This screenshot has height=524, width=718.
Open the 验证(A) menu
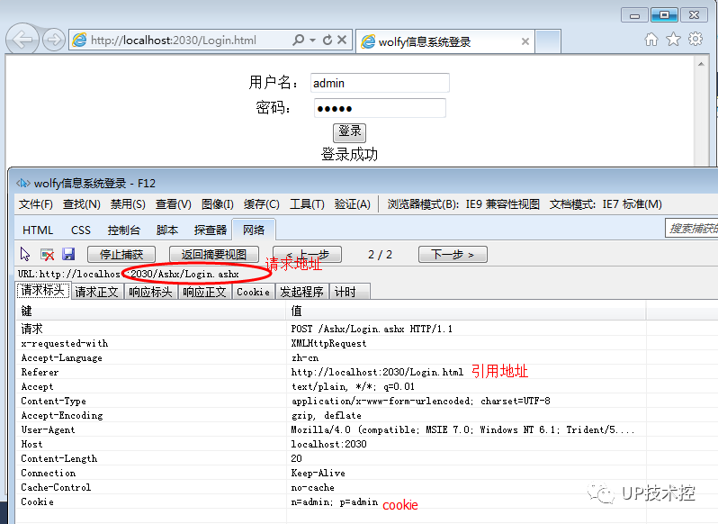pyautogui.click(x=352, y=204)
